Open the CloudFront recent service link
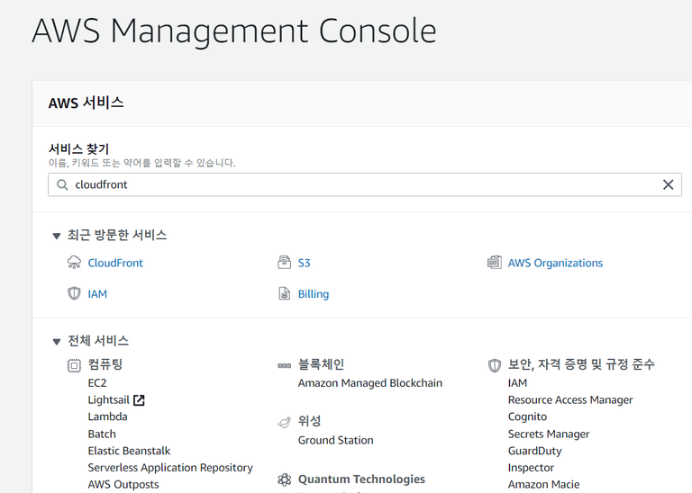 coord(115,263)
